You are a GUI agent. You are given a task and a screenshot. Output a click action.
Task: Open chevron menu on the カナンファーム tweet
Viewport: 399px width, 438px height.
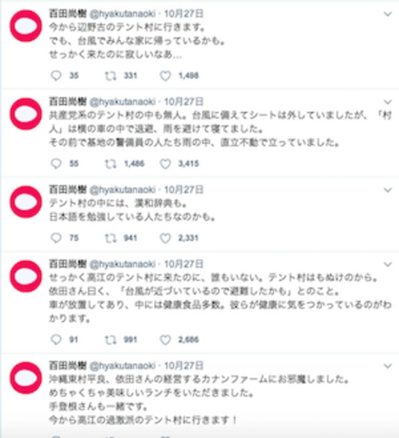click(387, 366)
